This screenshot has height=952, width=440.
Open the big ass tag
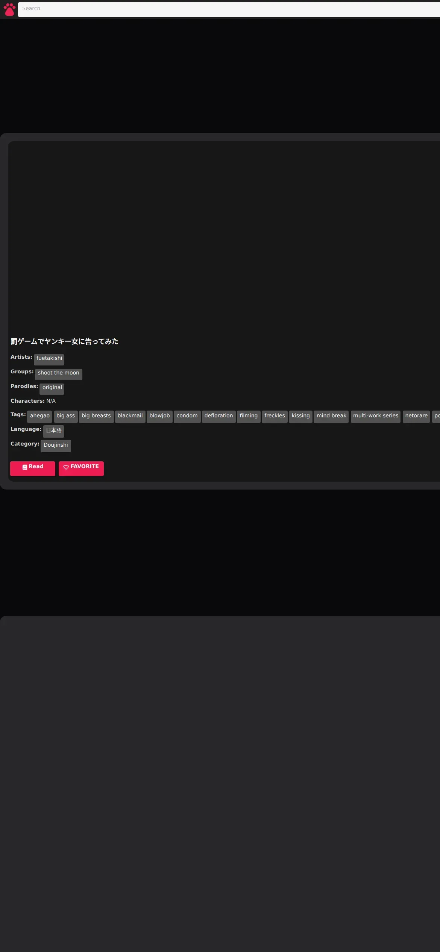[66, 417]
